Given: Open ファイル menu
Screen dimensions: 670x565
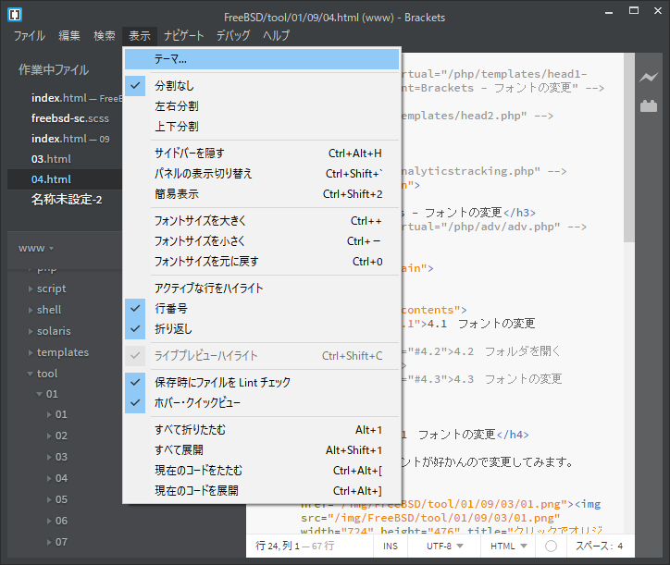Looking at the screenshot, I should pos(29,35).
